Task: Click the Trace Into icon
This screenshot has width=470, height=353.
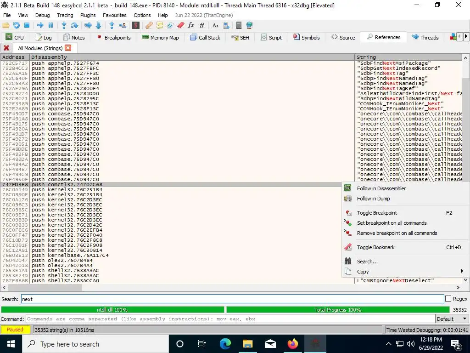Action: click(88, 26)
